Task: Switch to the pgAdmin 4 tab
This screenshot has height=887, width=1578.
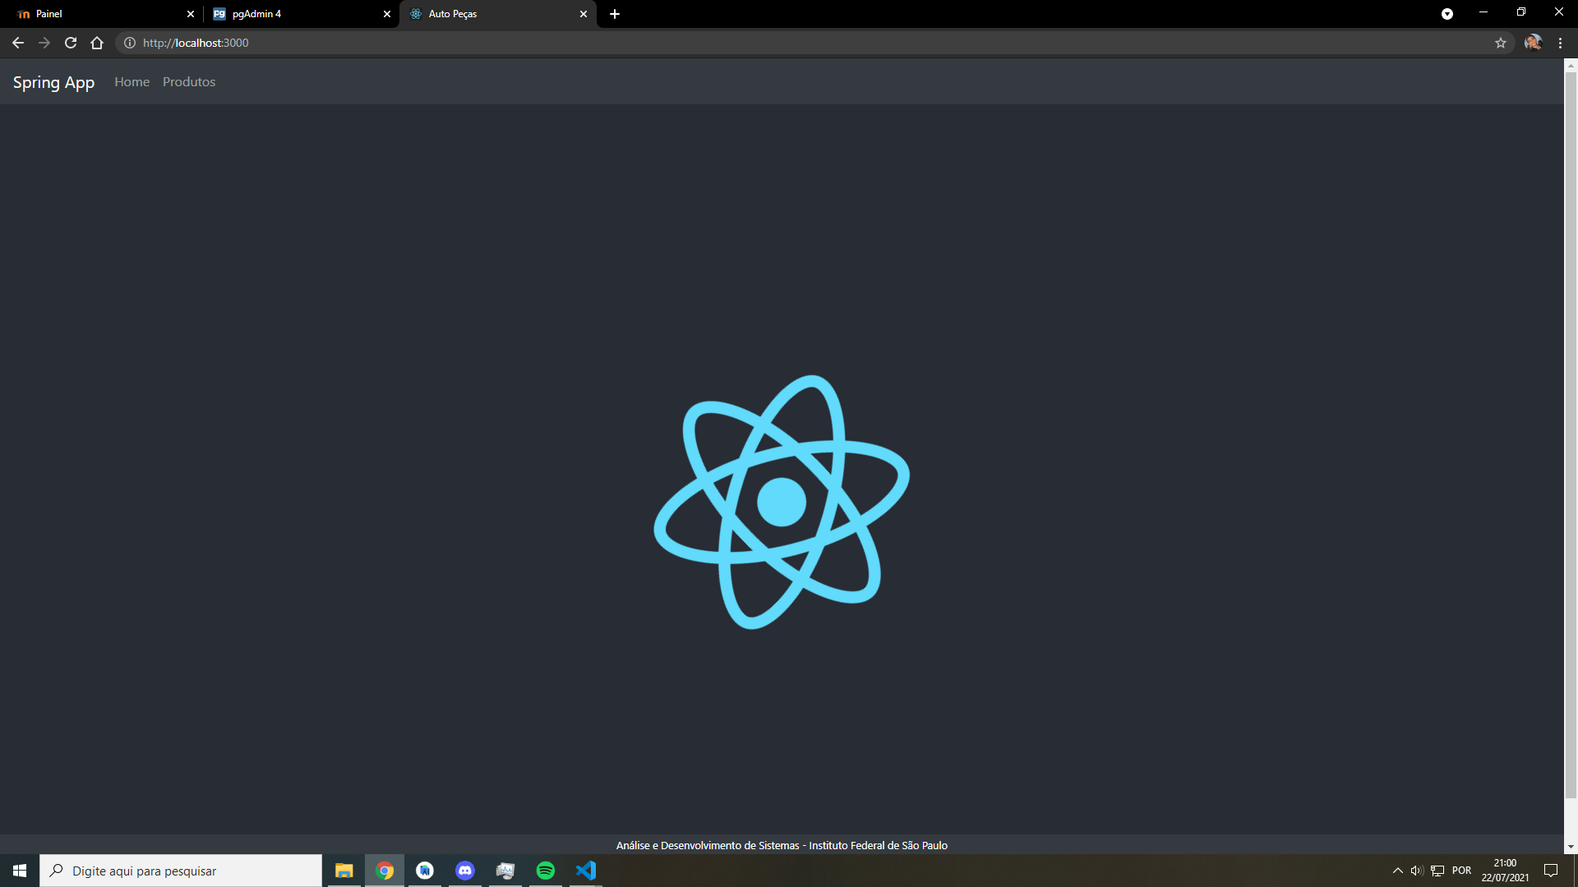Action: 301,14
